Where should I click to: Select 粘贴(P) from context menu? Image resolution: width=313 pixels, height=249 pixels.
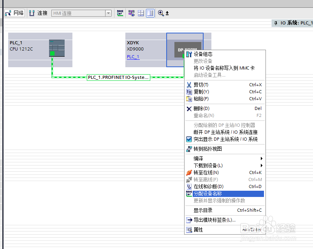pyautogui.click(x=225, y=99)
